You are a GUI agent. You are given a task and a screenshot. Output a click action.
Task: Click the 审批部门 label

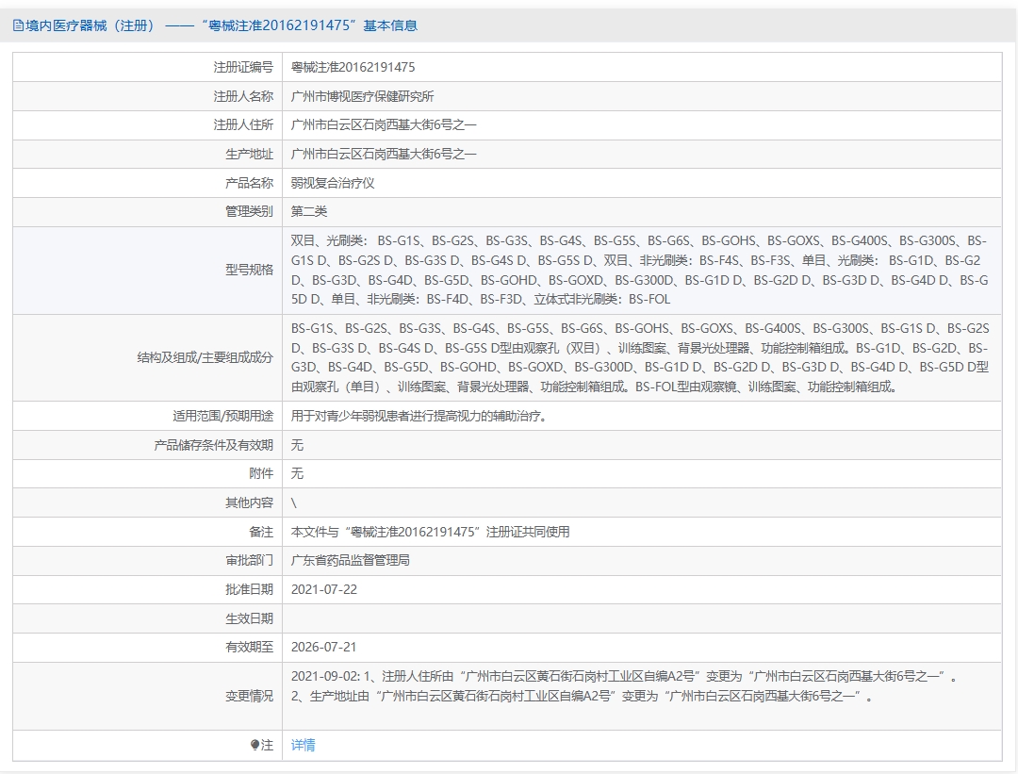249,561
